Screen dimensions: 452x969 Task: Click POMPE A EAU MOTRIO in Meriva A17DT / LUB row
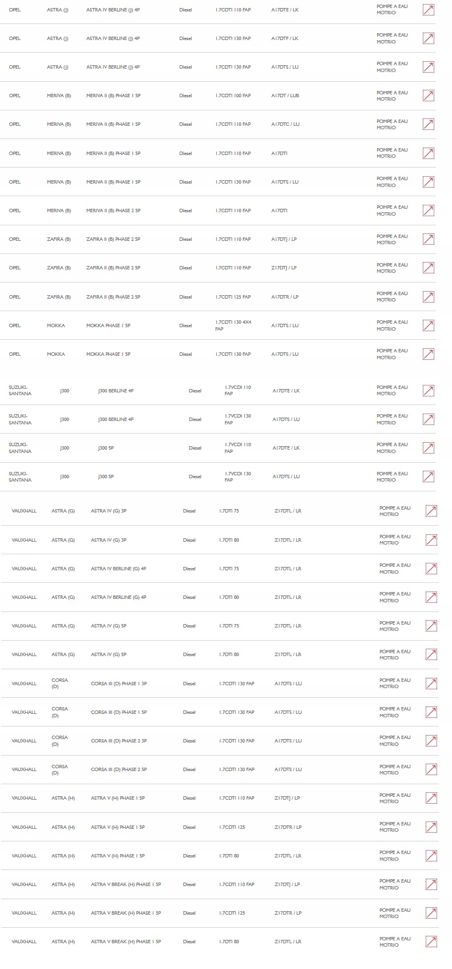(x=392, y=96)
